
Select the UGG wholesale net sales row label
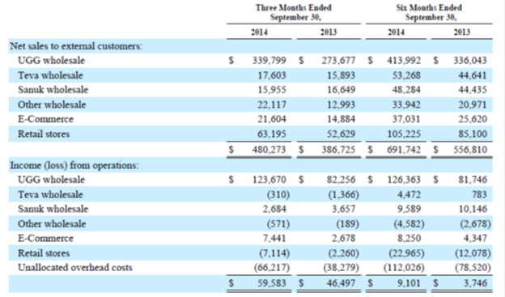tap(51, 60)
